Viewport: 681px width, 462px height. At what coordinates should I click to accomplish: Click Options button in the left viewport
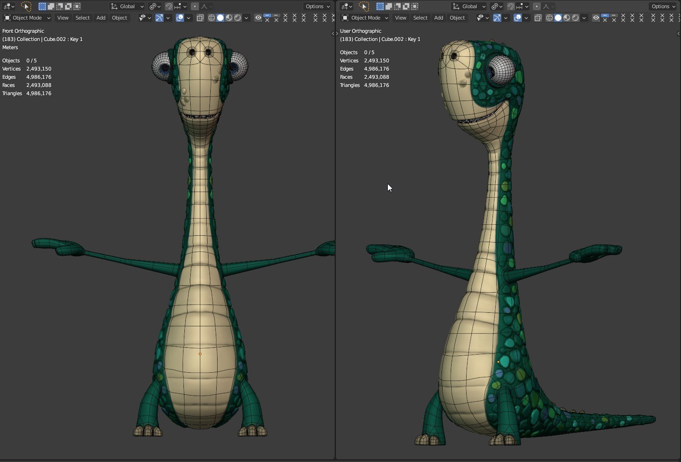[x=317, y=6]
